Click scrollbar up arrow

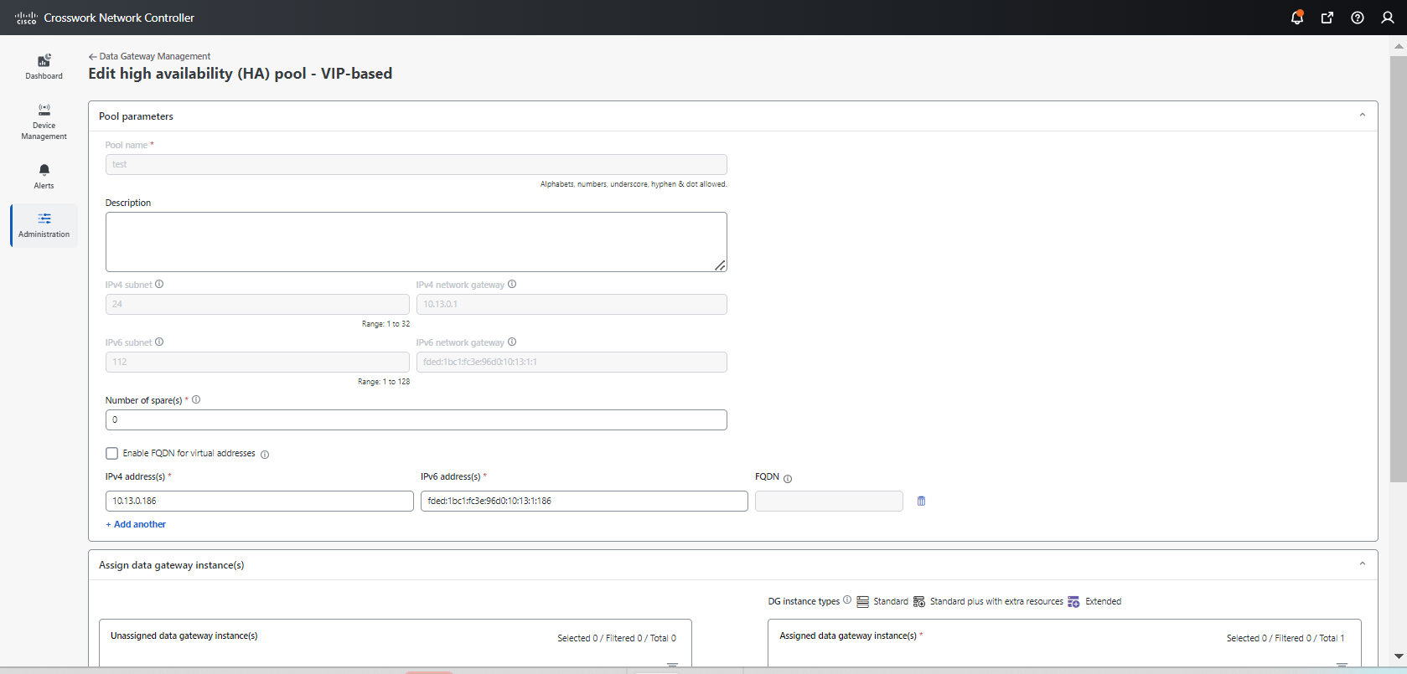1398,47
